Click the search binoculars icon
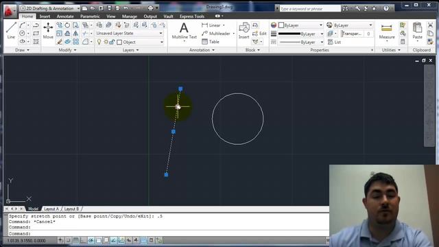This screenshot has width=439, height=247. tap(345, 8)
